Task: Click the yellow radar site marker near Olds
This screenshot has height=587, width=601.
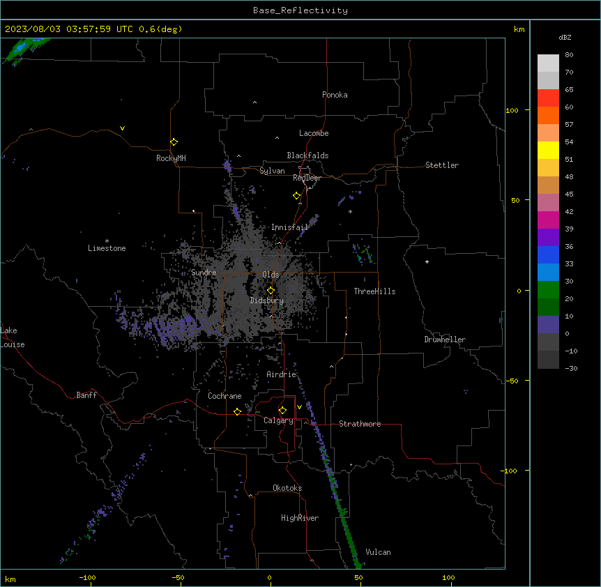Action: pyautogui.click(x=271, y=291)
